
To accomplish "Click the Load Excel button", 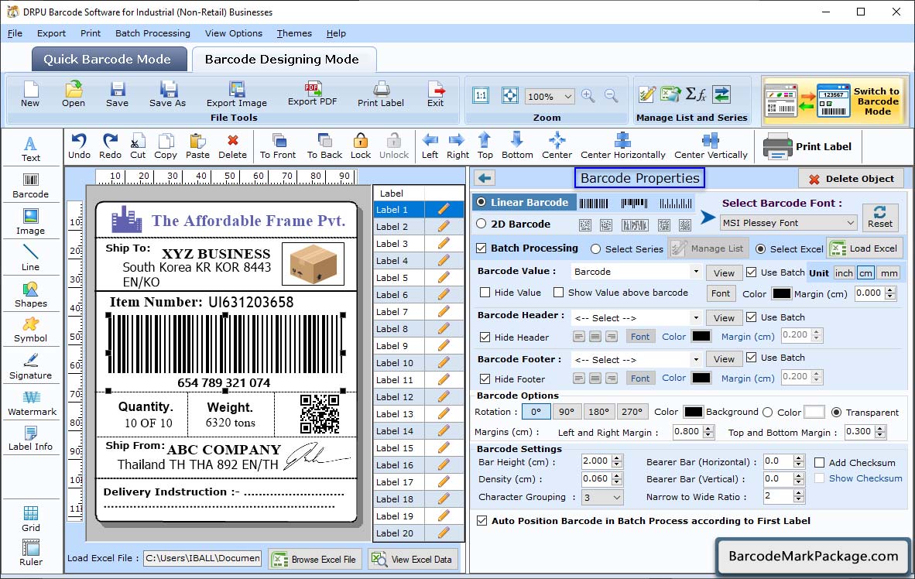I will (x=865, y=248).
